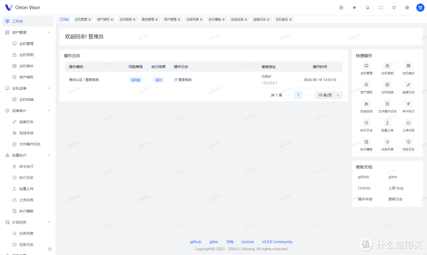The height and width of the screenshot is (255, 427).
Task: Close the 用户管理 tab
Action: pos(179,19)
